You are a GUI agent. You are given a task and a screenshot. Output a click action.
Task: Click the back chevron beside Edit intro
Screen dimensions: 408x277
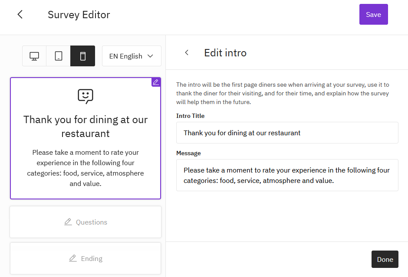pyautogui.click(x=187, y=52)
